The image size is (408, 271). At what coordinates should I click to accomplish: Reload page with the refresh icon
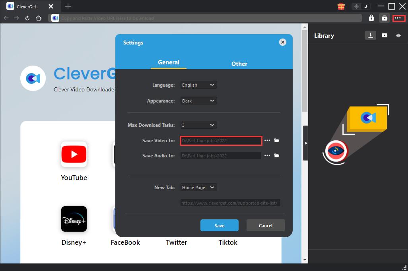[x=27, y=18]
